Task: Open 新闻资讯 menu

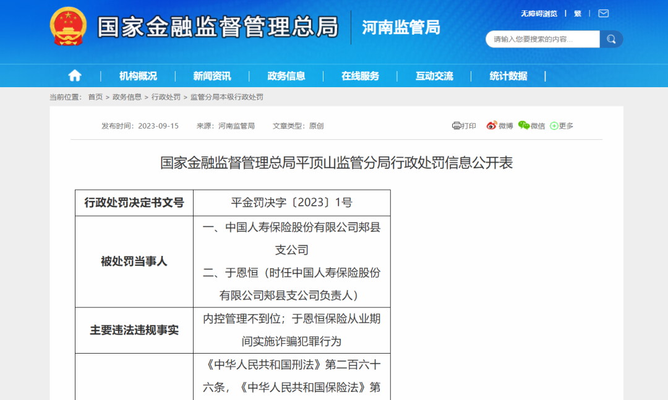Action: 212,76
